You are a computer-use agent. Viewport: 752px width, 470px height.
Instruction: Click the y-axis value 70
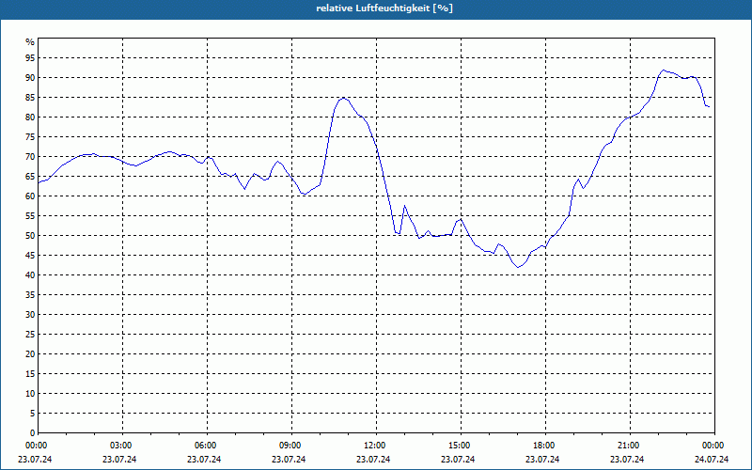pos(30,157)
